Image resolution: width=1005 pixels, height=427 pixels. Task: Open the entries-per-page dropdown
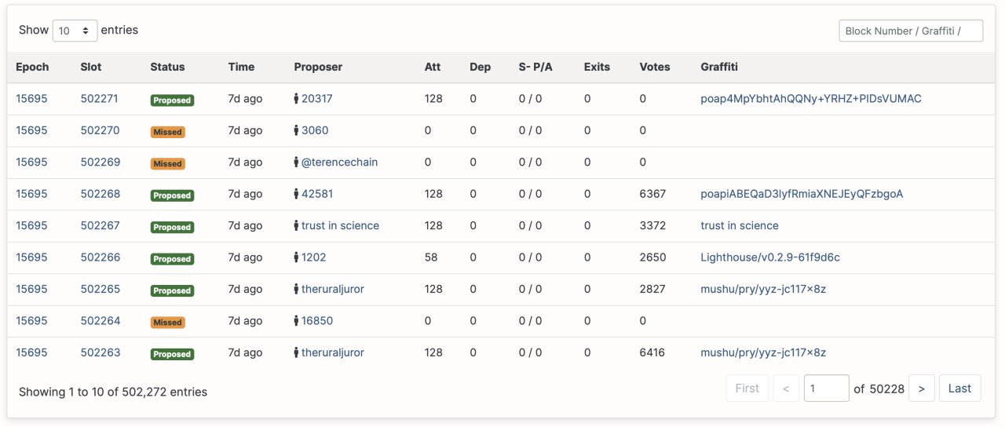[x=75, y=31]
